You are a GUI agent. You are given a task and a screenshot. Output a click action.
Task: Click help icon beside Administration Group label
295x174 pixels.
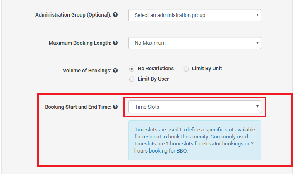[115, 15]
